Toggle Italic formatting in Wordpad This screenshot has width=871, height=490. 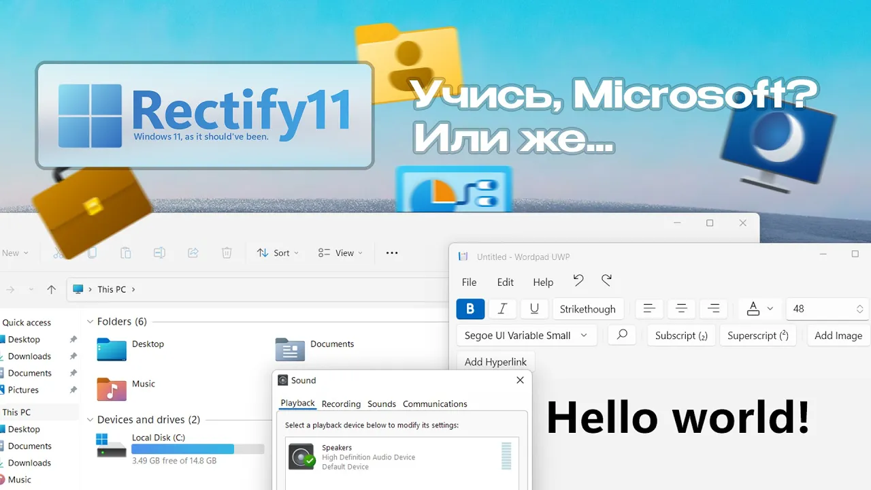pyautogui.click(x=502, y=308)
